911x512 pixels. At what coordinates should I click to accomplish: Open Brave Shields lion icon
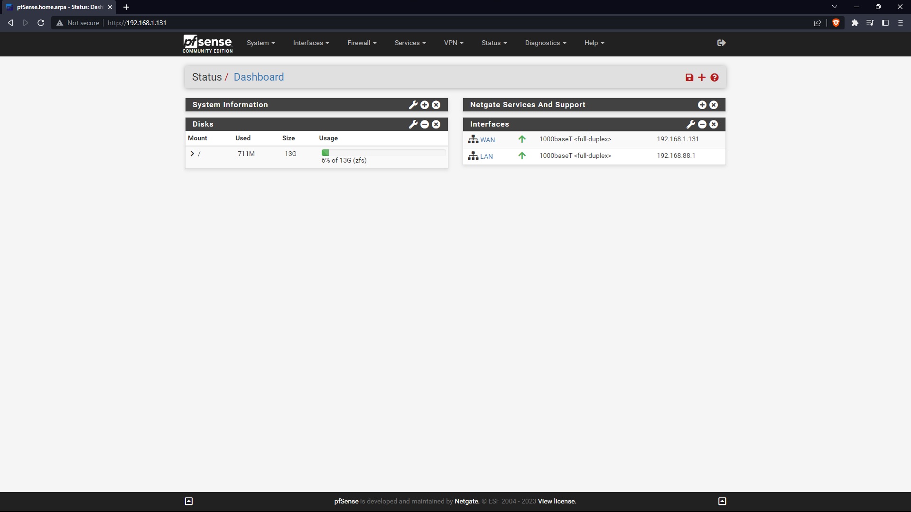point(836,23)
